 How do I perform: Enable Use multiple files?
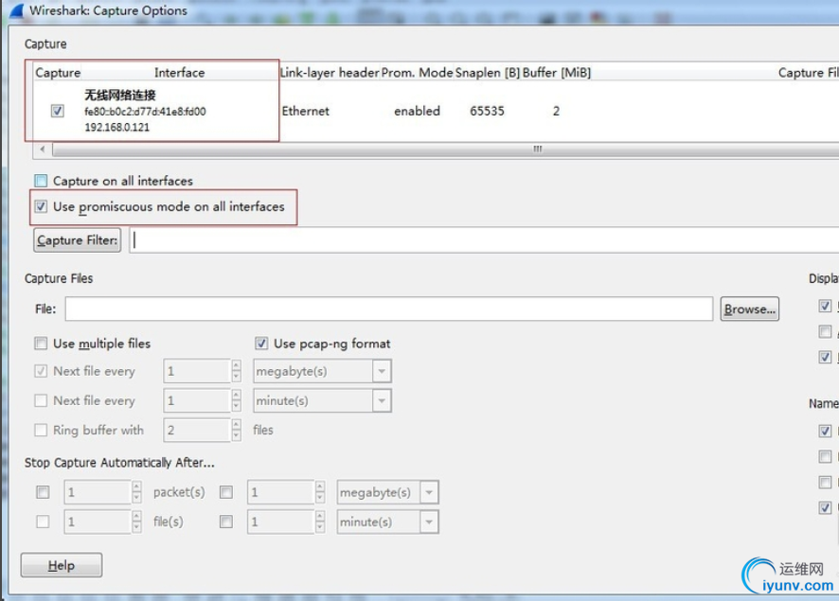tap(41, 344)
